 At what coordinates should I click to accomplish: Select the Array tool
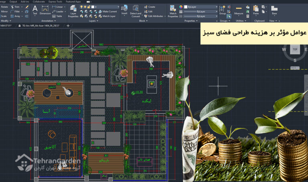[x=15, y=16]
